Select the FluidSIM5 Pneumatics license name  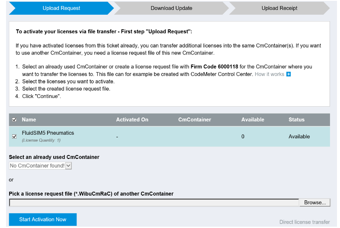pos(48,133)
